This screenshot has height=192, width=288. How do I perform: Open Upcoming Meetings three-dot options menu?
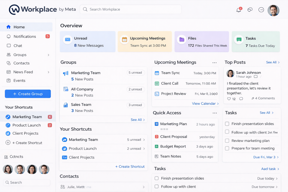[214, 63]
